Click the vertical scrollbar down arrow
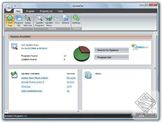 [156, 108]
